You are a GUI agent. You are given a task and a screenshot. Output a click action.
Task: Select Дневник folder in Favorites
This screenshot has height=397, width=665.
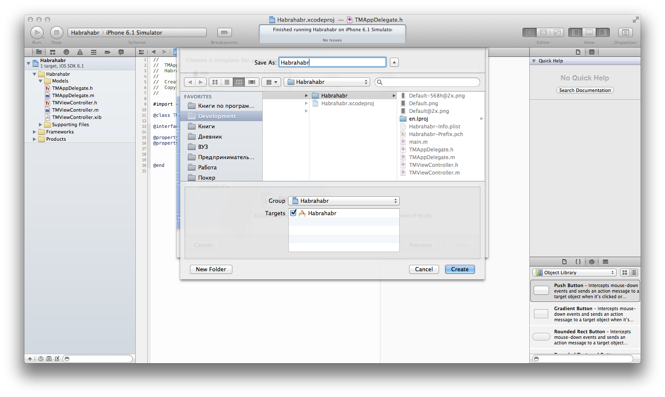coord(222,137)
